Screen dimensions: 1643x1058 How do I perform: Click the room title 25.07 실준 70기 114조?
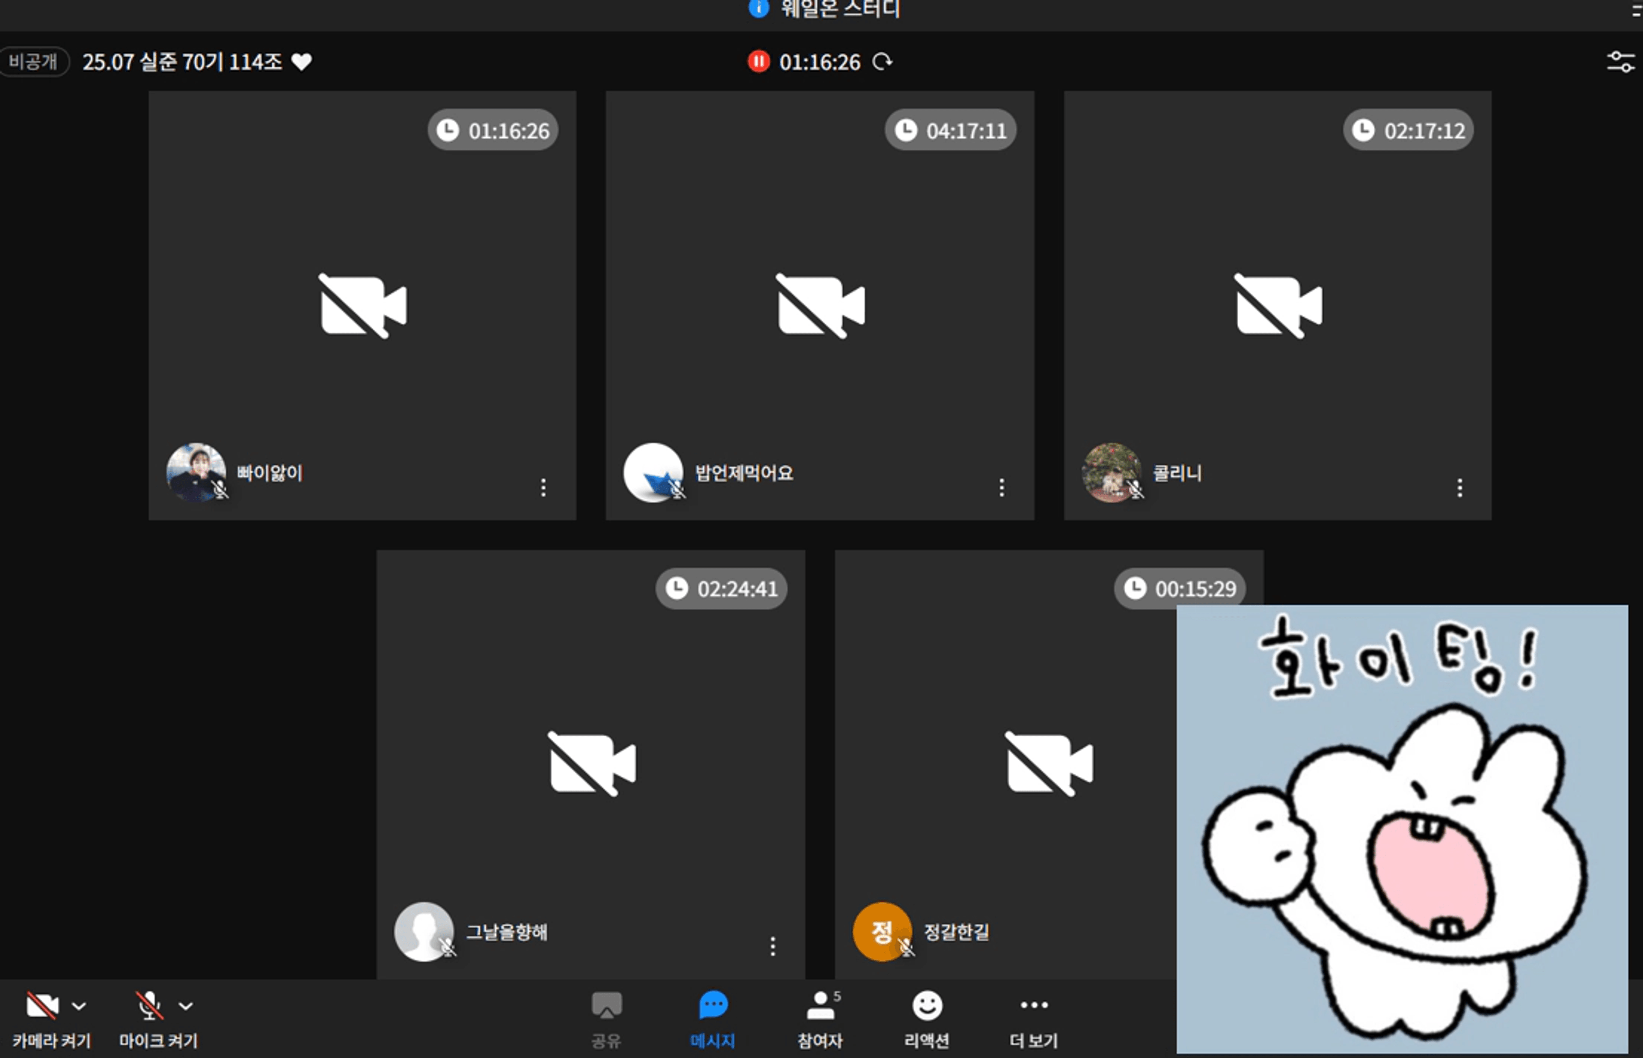[x=183, y=62]
